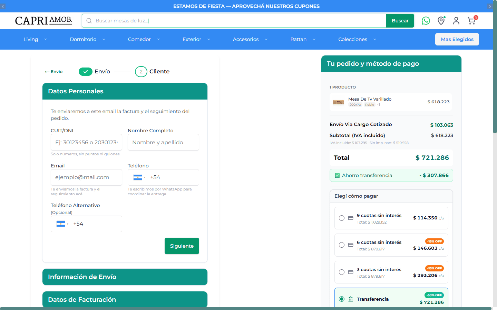
Task: Click the horizontal scrollbar at the bottom
Action: point(246,309)
